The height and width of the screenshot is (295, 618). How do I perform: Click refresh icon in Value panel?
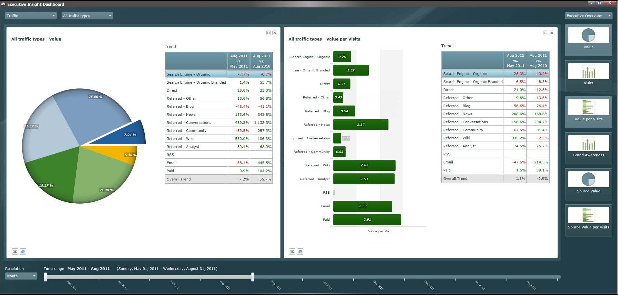pos(23,252)
